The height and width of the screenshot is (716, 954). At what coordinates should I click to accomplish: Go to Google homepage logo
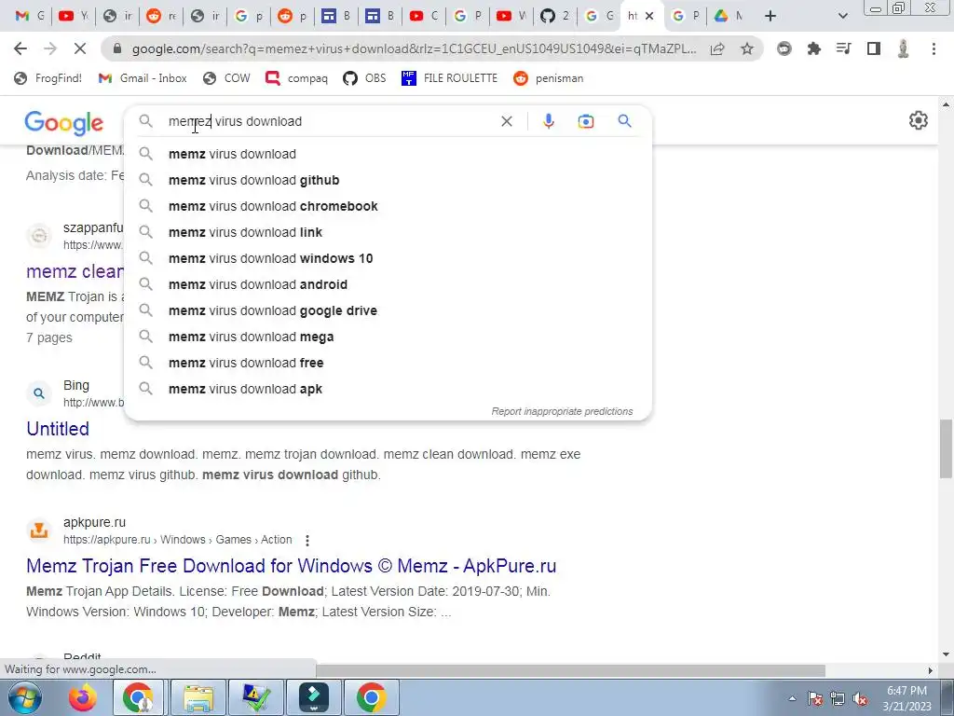coord(64,123)
